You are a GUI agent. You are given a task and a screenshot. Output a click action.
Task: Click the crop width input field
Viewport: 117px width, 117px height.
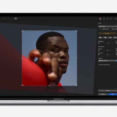pyautogui.click(x=104, y=29)
